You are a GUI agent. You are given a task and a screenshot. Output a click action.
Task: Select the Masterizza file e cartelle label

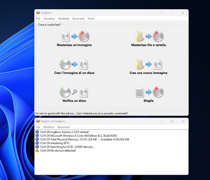(148, 45)
